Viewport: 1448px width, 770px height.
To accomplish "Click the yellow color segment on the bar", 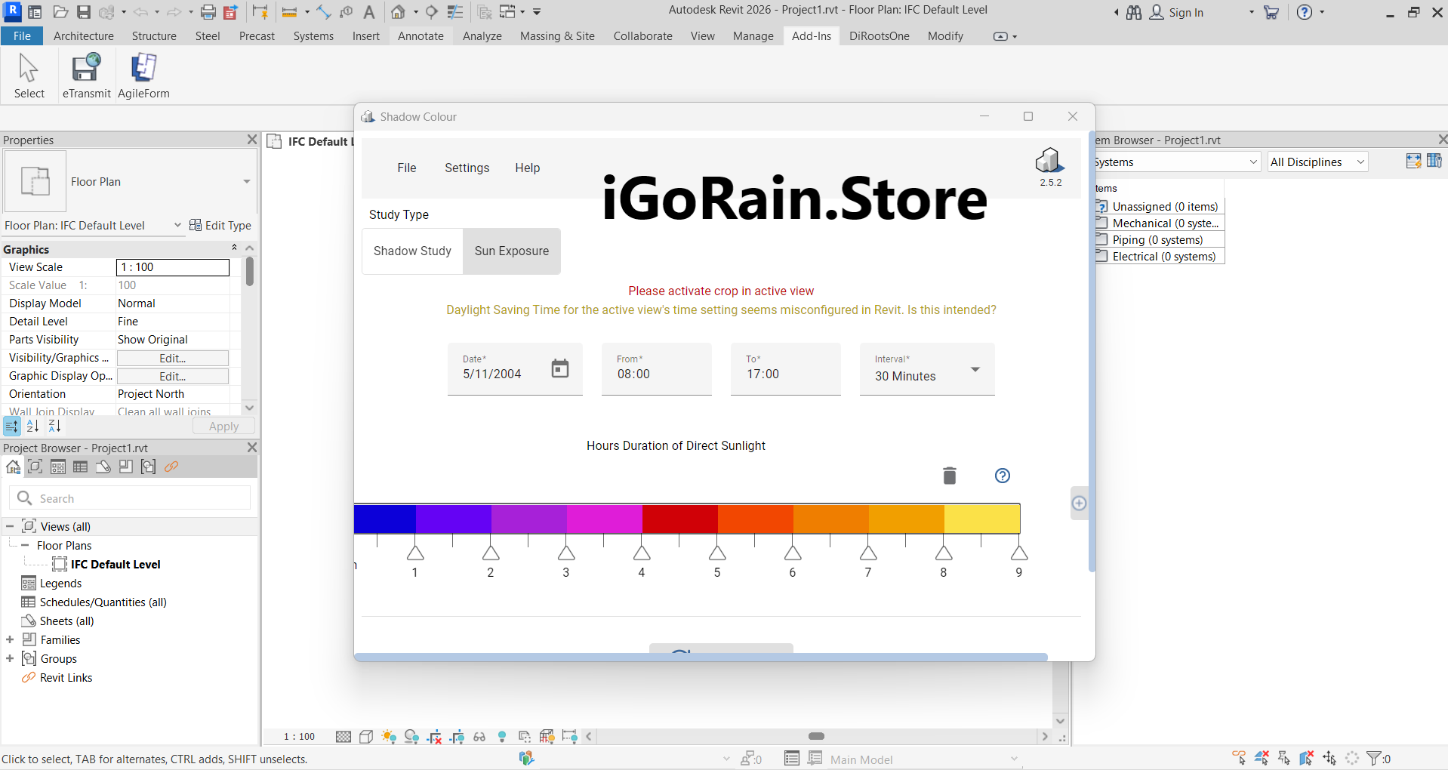I will point(981,519).
